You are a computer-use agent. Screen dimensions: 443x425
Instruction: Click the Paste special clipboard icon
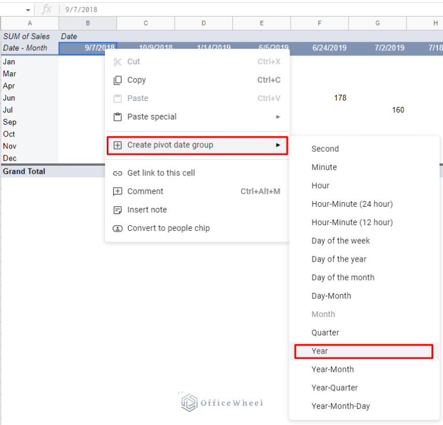click(x=118, y=117)
